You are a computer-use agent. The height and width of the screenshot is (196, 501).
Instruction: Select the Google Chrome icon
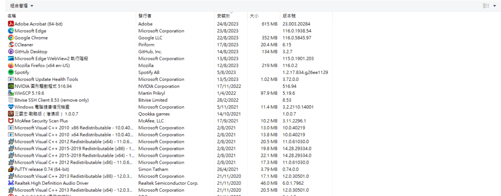[11, 38]
